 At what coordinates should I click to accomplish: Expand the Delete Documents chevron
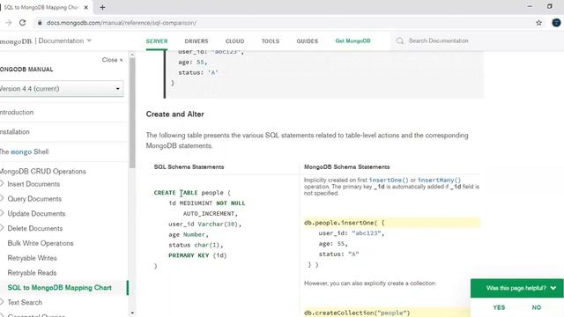pos(2,228)
